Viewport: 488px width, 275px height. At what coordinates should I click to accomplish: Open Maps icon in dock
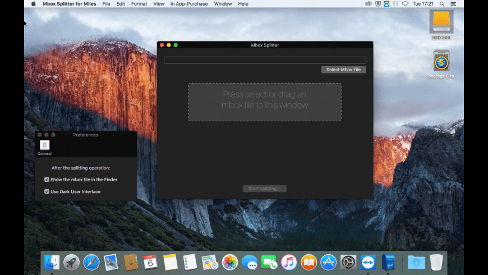[210, 262]
